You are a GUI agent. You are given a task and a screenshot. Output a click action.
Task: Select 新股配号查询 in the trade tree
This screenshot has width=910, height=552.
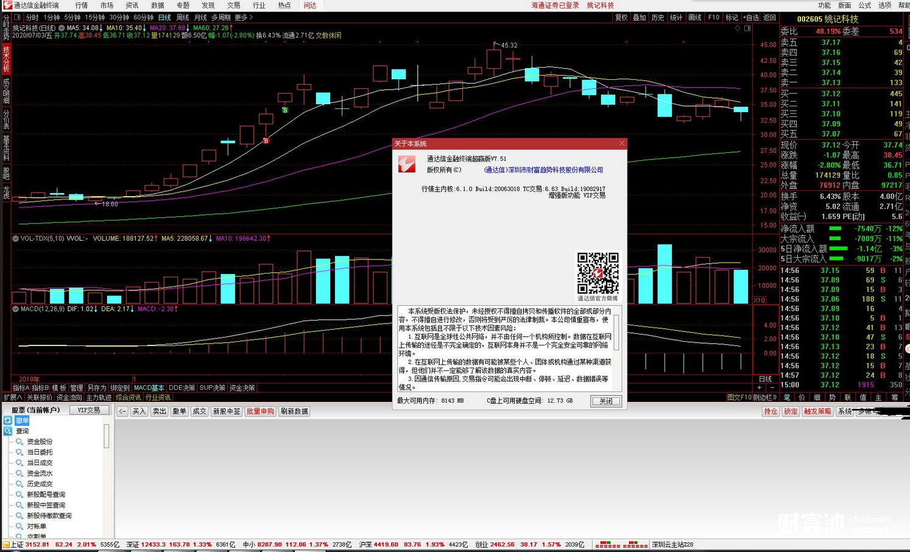[46, 495]
